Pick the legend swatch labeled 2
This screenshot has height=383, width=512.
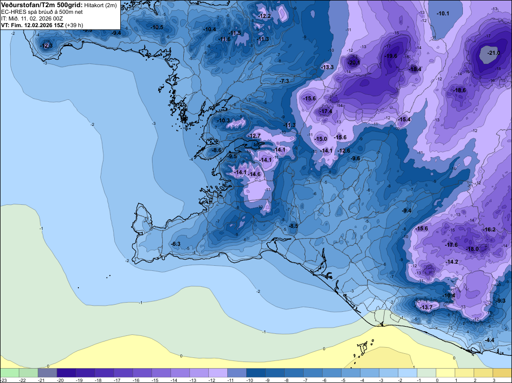click(x=483, y=373)
